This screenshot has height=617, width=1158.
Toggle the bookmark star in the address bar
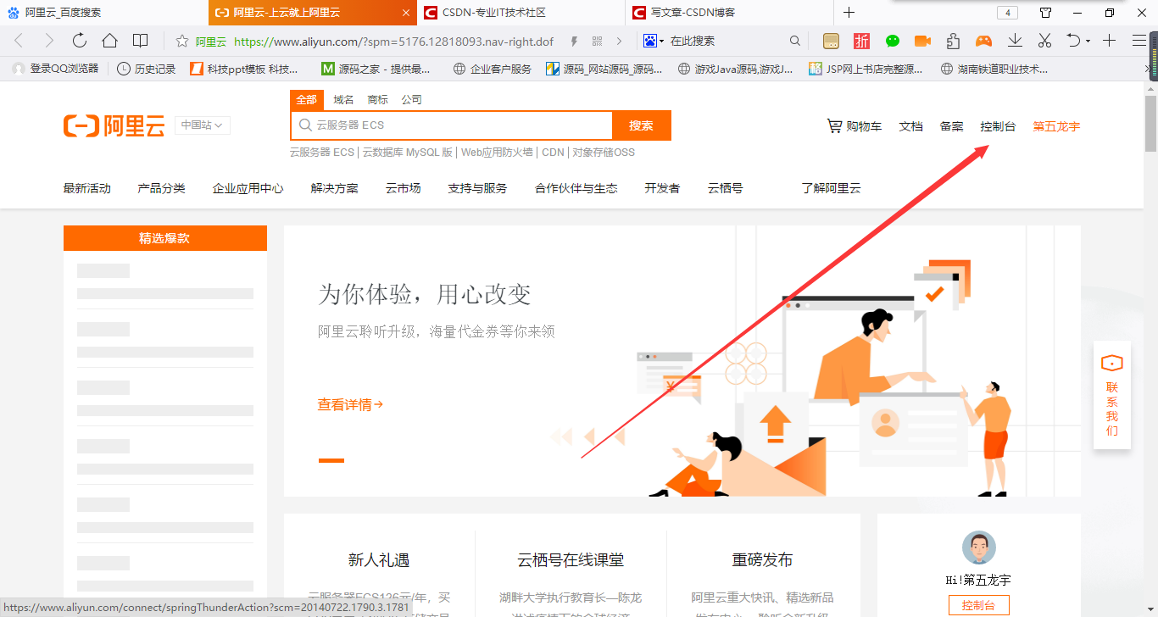[182, 40]
